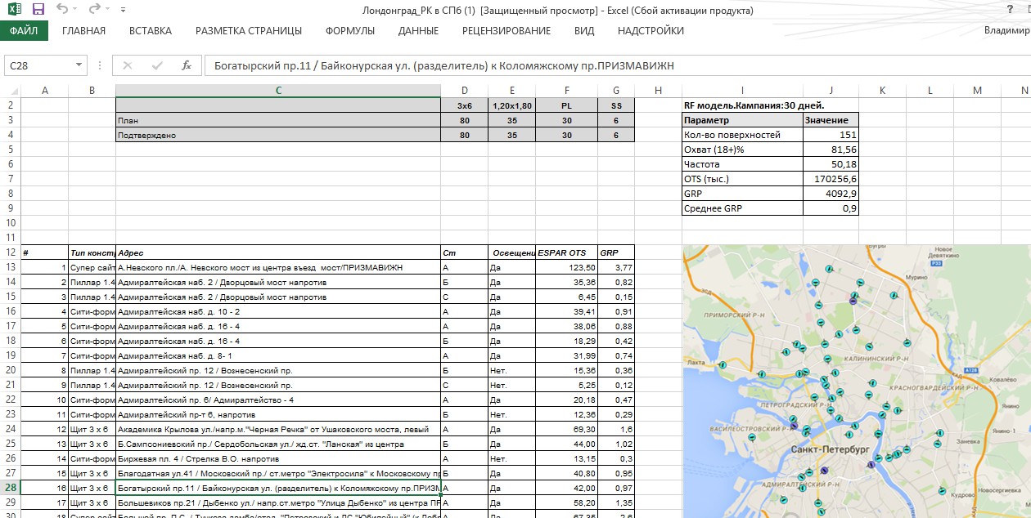Open the РАЗМЕТКА СТРАНИЦЫ ribbon tab

(x=248, y=31)
